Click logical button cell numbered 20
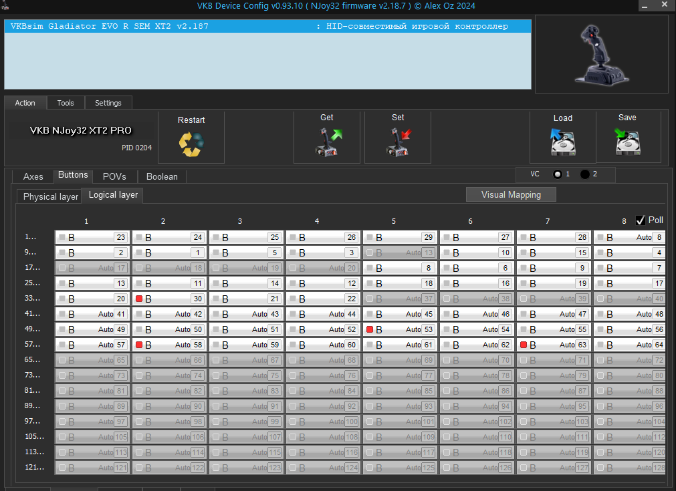This screenshot has width=676, height=491. pos(92,299)
